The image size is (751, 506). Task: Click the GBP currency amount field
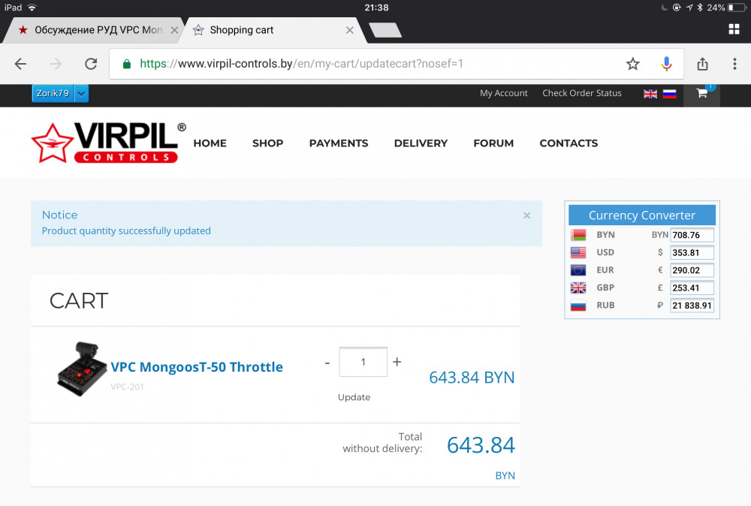point(692,288)
